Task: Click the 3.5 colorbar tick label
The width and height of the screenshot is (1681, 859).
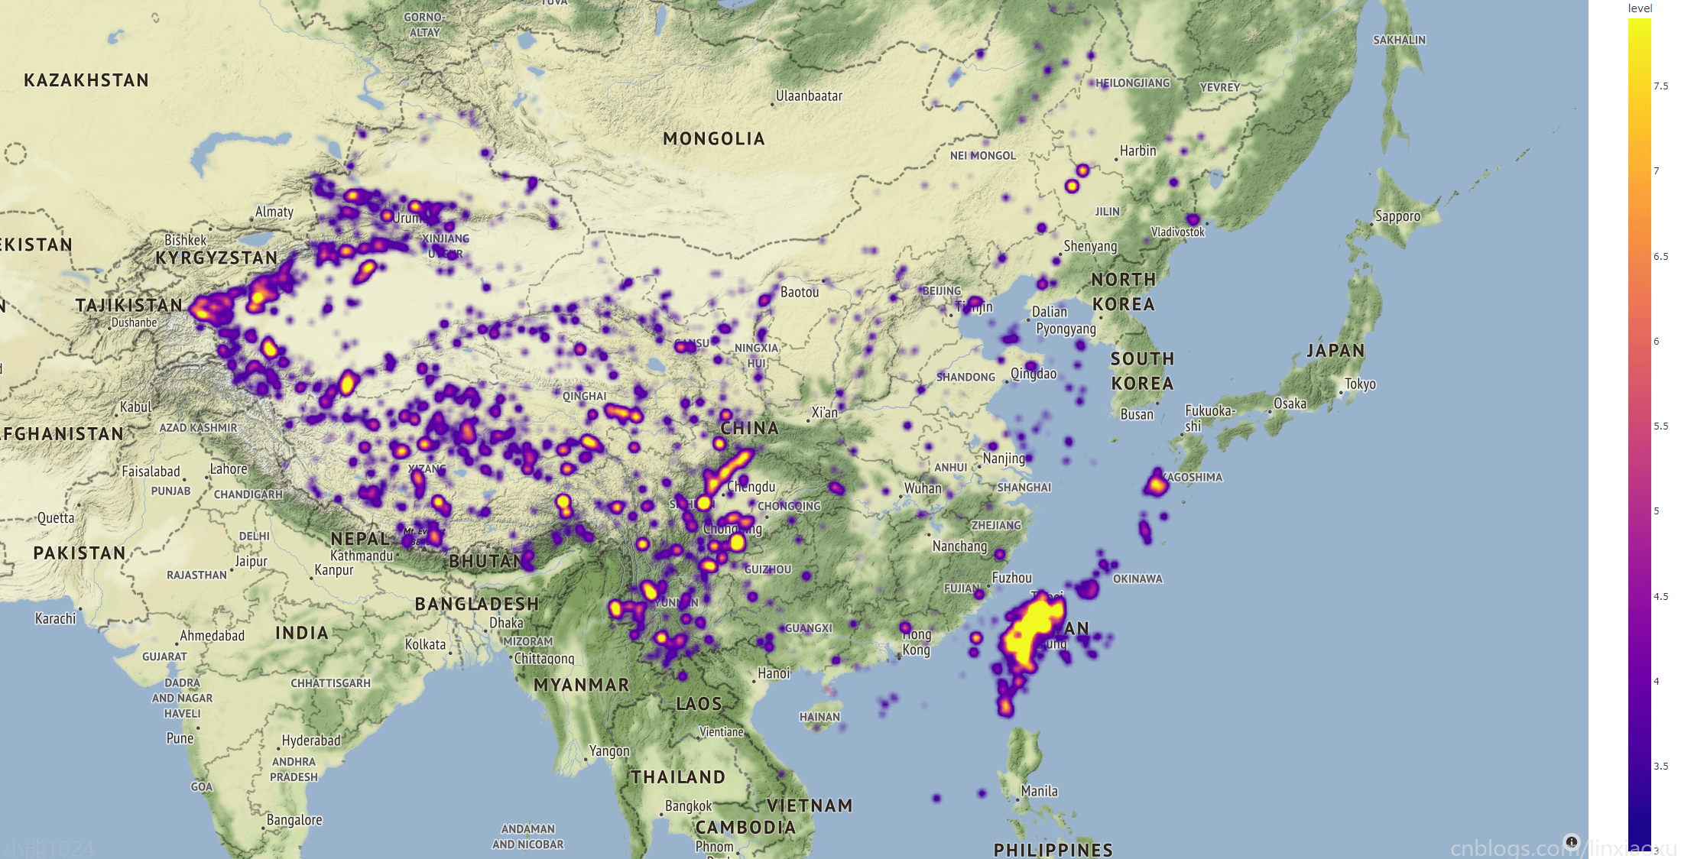Action: [1661, 767]
